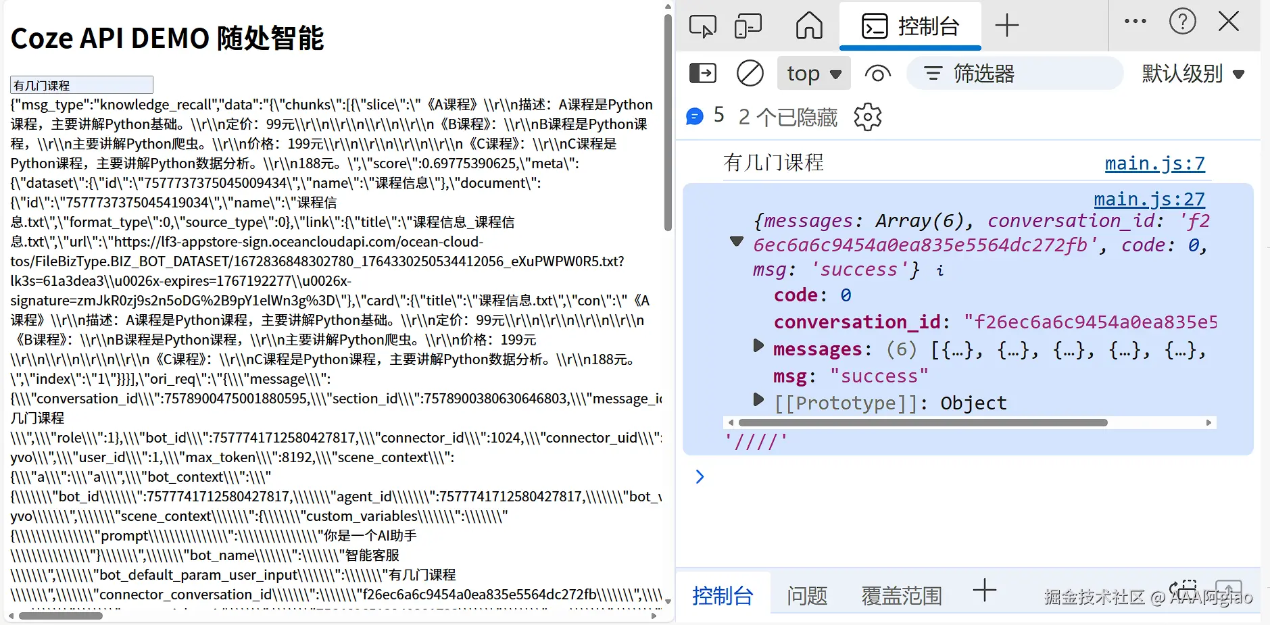Viewport: 1270px width, 625px height.
Task: Open the DevTools home (welcome) icon
Action: tap(809, 26)
